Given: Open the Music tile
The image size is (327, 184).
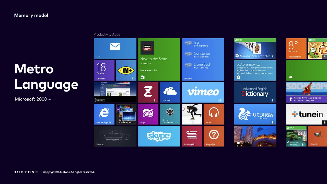Looking at the screenshot, I should pyautogui.click(x=214, y=114).
